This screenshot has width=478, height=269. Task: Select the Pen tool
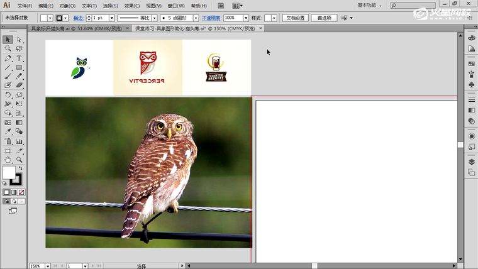8,58
